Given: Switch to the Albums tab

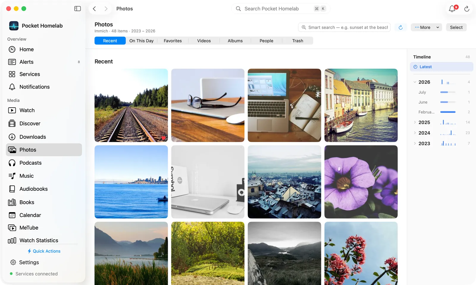Looking at the screenshot, I should coord(235,41).
